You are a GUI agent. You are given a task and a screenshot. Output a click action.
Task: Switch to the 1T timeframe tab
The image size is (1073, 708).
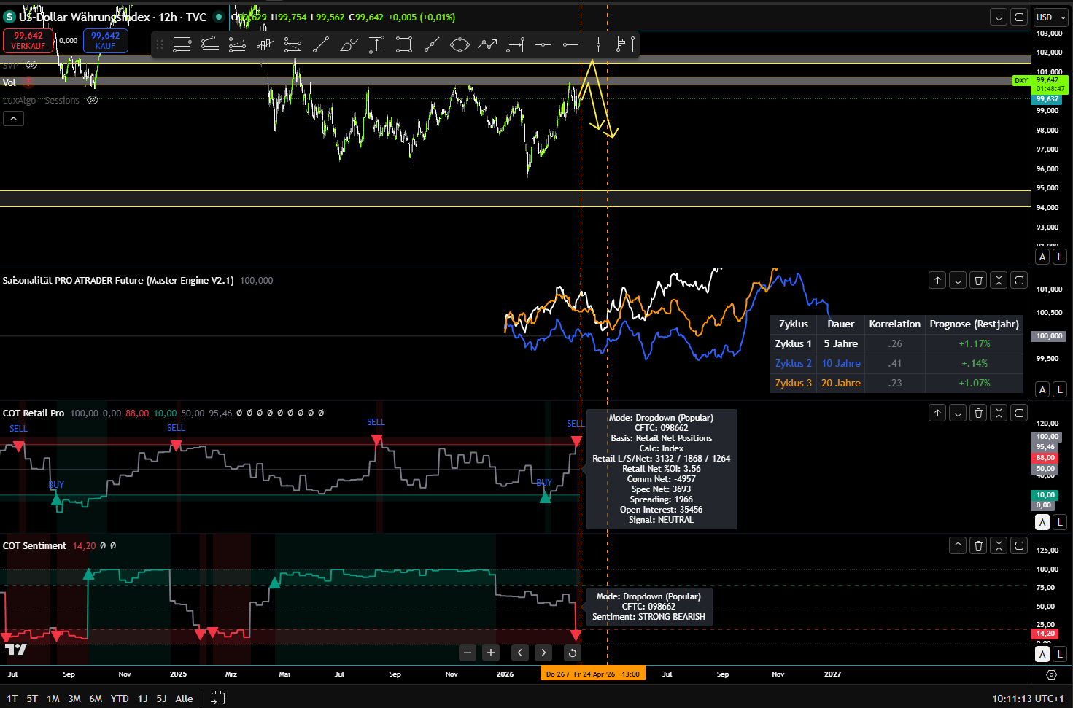coord(12,699)
